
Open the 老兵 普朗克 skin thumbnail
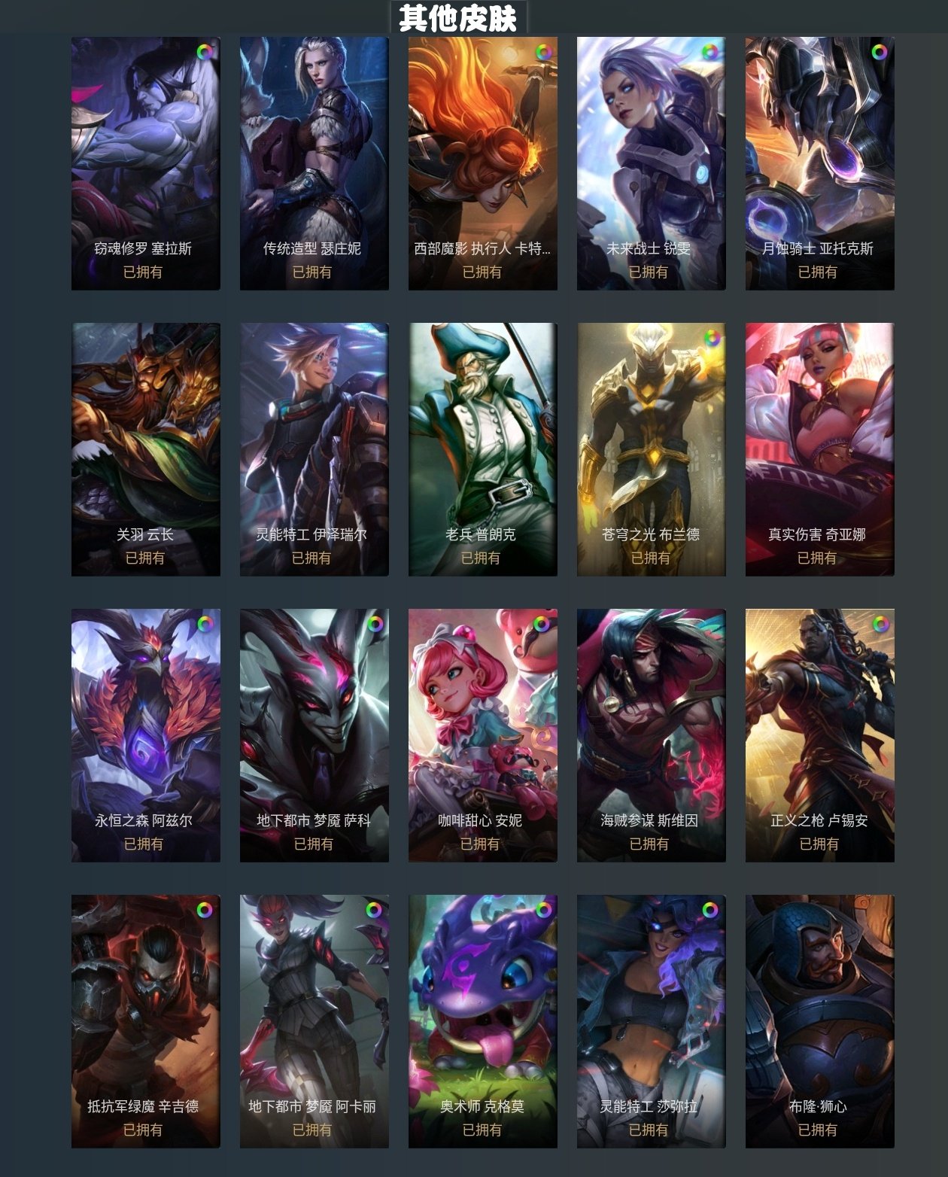click(483, 450)
